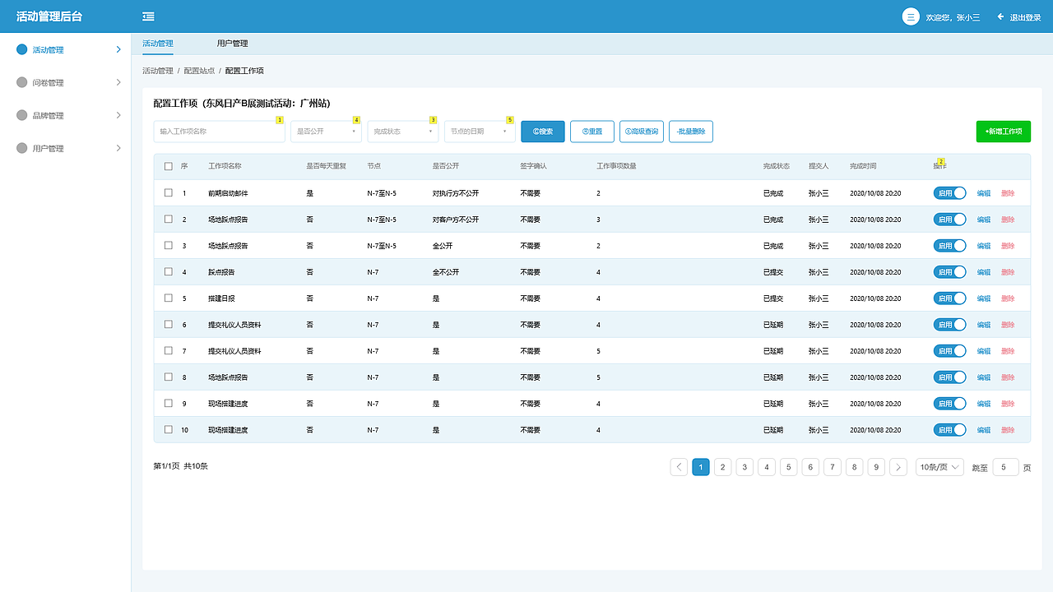Click the 品牌管理 sidebar circle icon

22,115
